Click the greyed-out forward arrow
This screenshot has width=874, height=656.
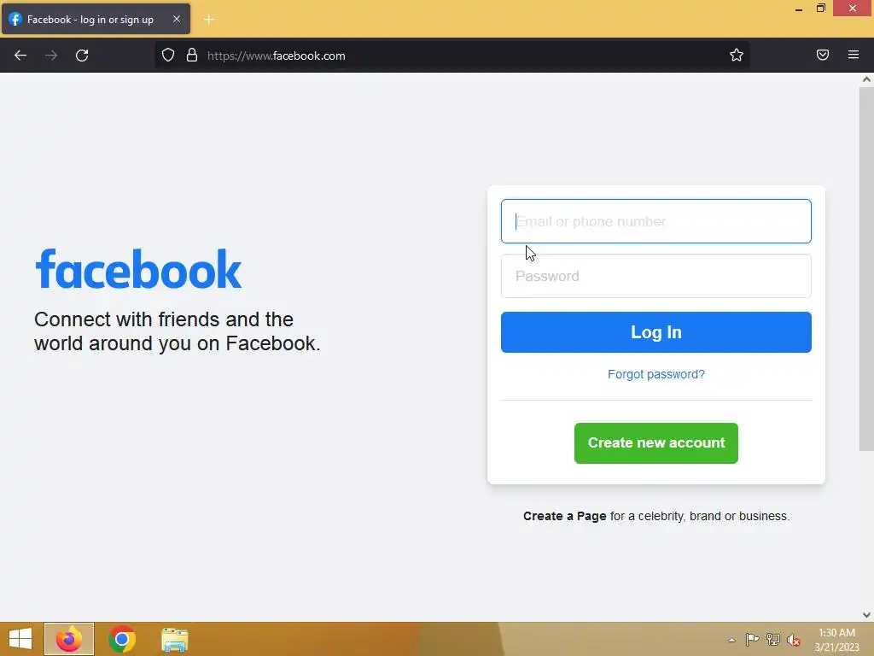(51, 56)
